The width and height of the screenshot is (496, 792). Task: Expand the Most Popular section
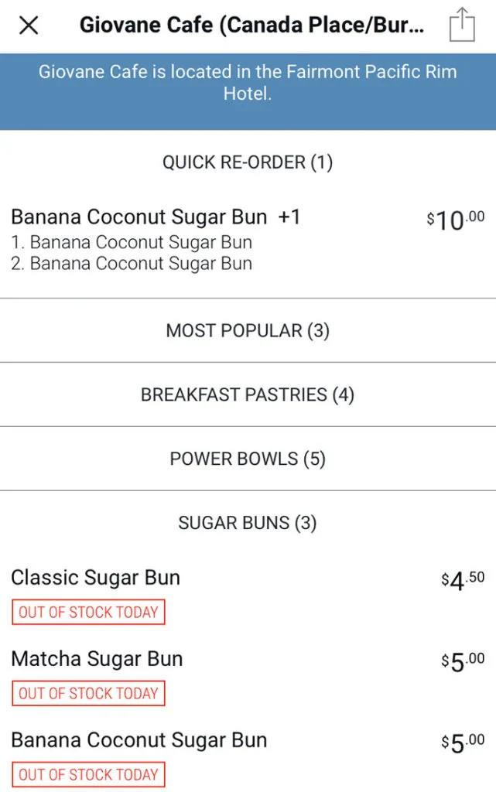248,330
